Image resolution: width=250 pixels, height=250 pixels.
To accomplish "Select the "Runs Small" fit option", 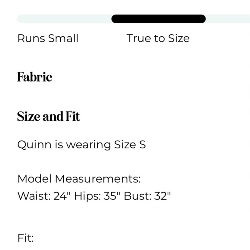I will (48, 38).
